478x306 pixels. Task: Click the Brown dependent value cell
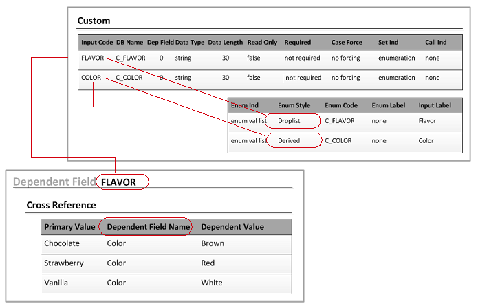(213, 243)
